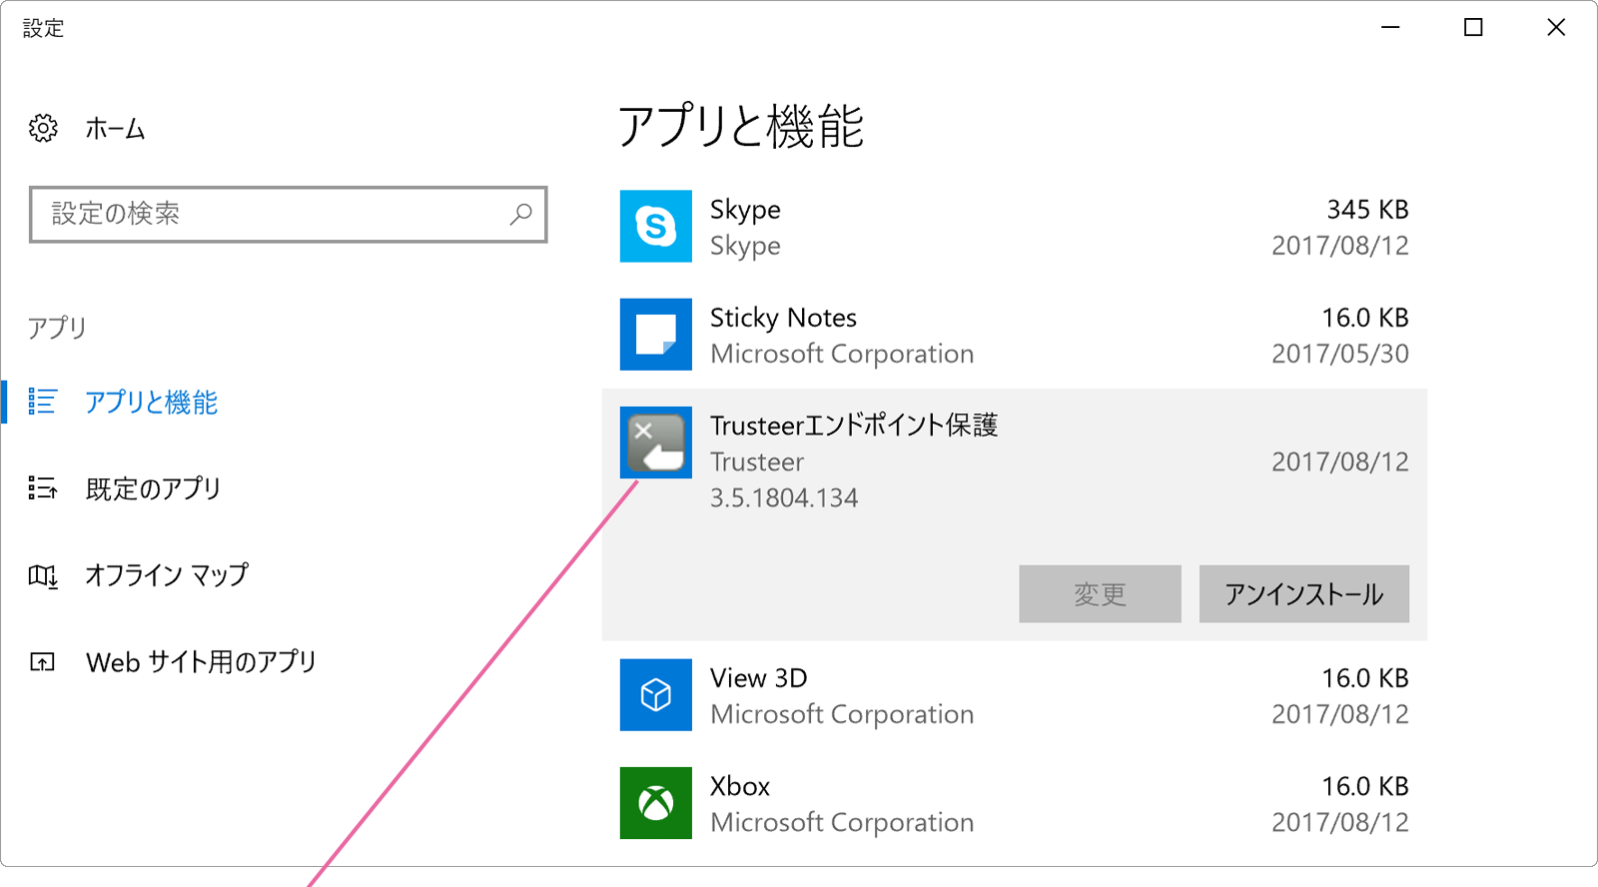Click the アプリと機能 page heading

[741, 127]
